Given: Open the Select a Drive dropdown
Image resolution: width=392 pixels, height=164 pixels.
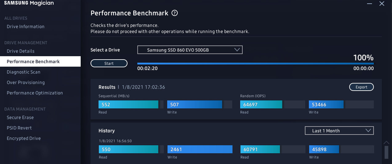Looking at the screenshot, I should click(190, 50).
